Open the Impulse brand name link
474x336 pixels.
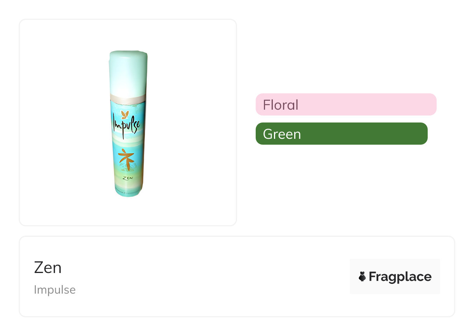tap(55, 290)
